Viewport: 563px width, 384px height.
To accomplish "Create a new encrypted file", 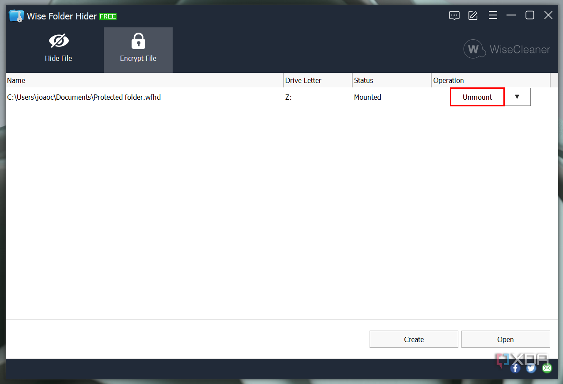I will pos(414,339).
